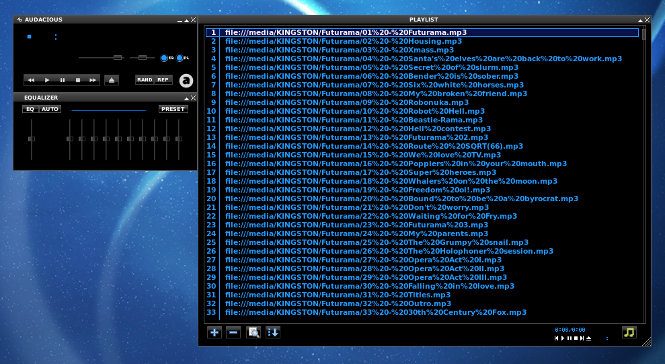Enable the equalizer with EQ button

point(30,109)
